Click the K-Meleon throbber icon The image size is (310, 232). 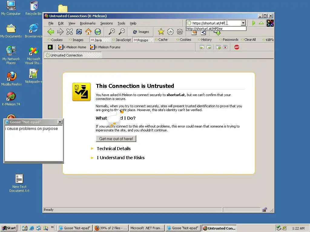tap(270, 23)
